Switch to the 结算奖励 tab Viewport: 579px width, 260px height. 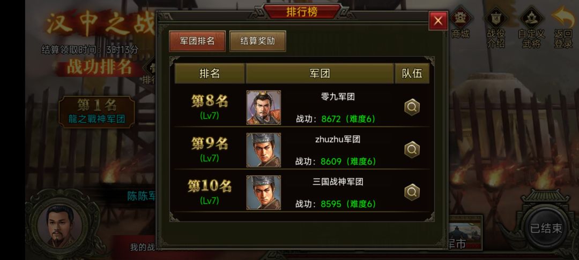click(x=258, y=41)
